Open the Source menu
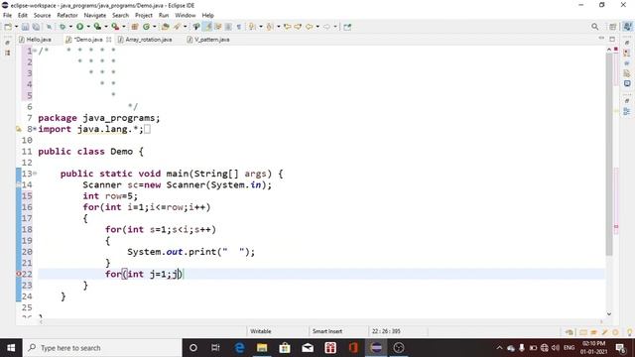Screen dimensions: 635x357 click(42, 15)
